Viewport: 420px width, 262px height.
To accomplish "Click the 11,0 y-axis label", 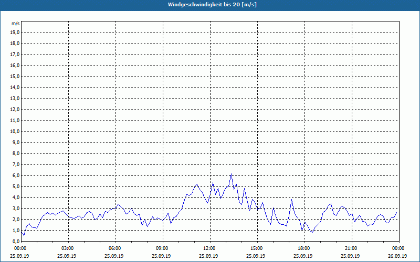I will (15, 121).
